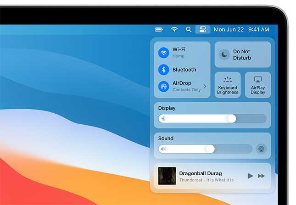The height and width of the screenshot is (205, 296).
Task: Toggle the Wi-Fi blue circle icon
Action: 163,53
